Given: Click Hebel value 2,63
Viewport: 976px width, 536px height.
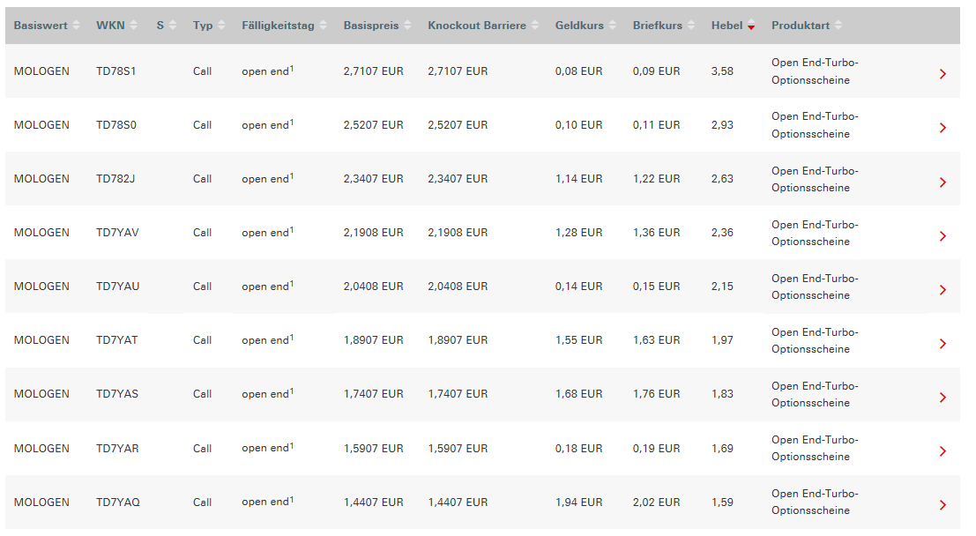Looking at the screenshot, I should click(723, 179).
